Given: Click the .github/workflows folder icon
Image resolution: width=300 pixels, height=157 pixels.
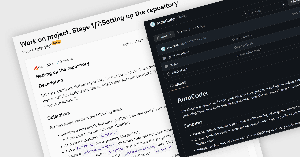Looking at the screenshot, I should 164,58.
